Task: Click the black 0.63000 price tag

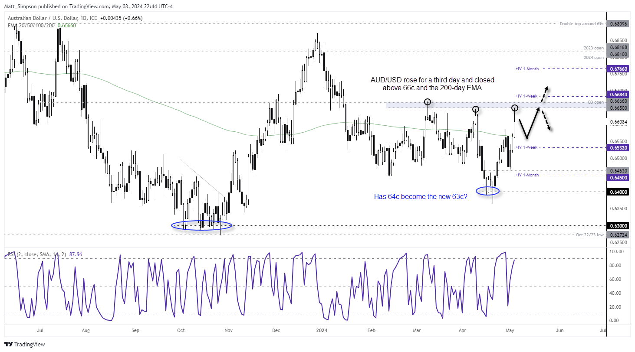Action: pyautogui.click(x=619, y=225)
